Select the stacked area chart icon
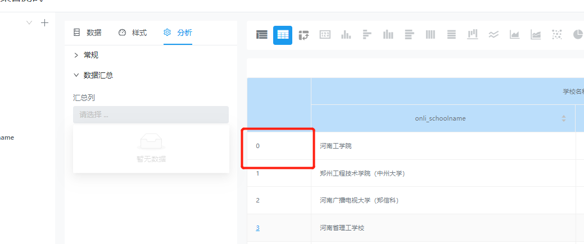Image resolution: width=584 pixels, height=244 pixels. pyautogui.click(x=536, y=35)
